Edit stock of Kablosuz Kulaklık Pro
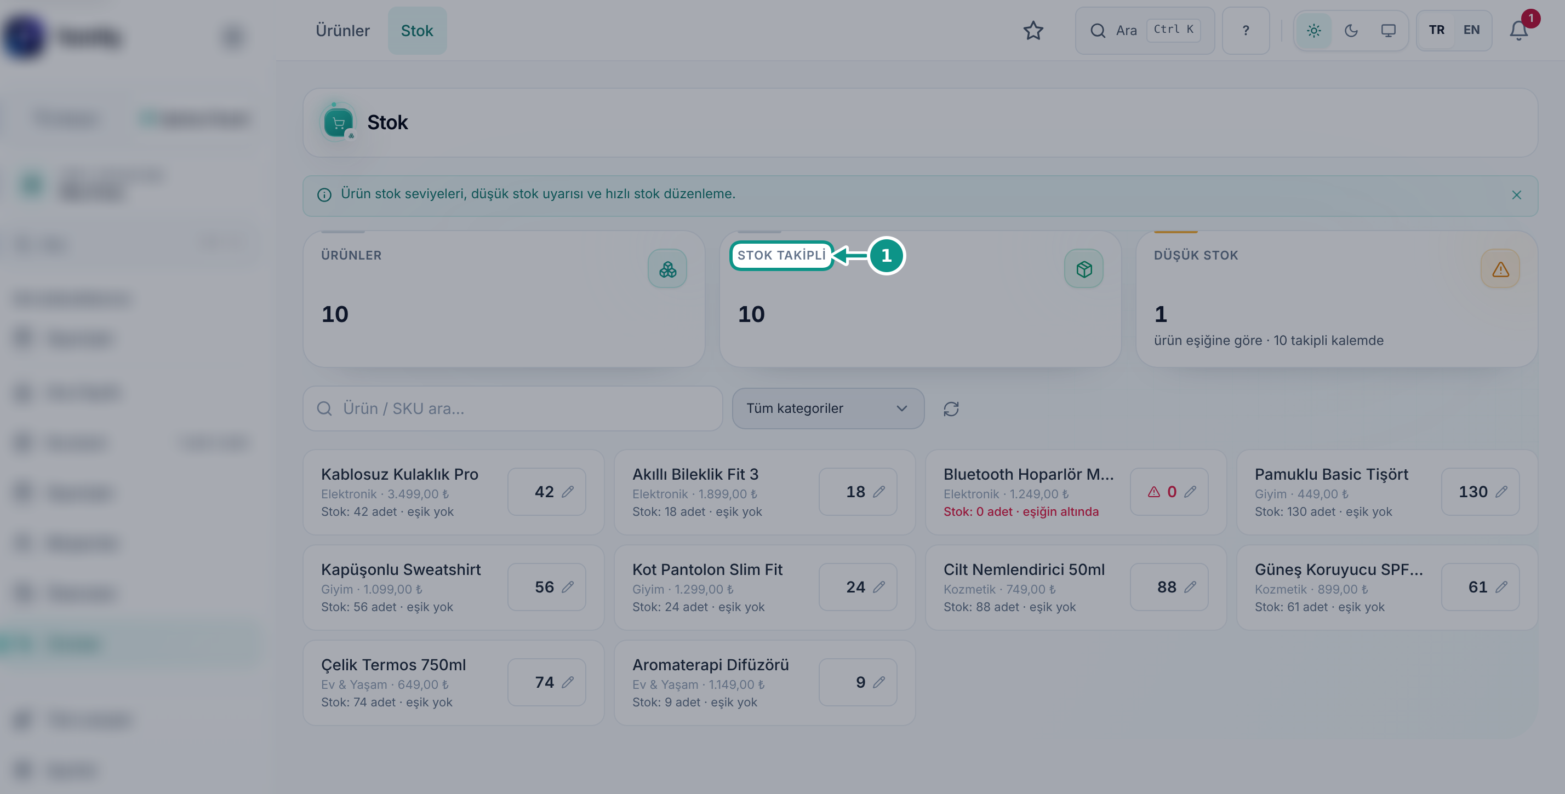The height and width of the screenshot is (794, 1565). click(x=546, y=492)
